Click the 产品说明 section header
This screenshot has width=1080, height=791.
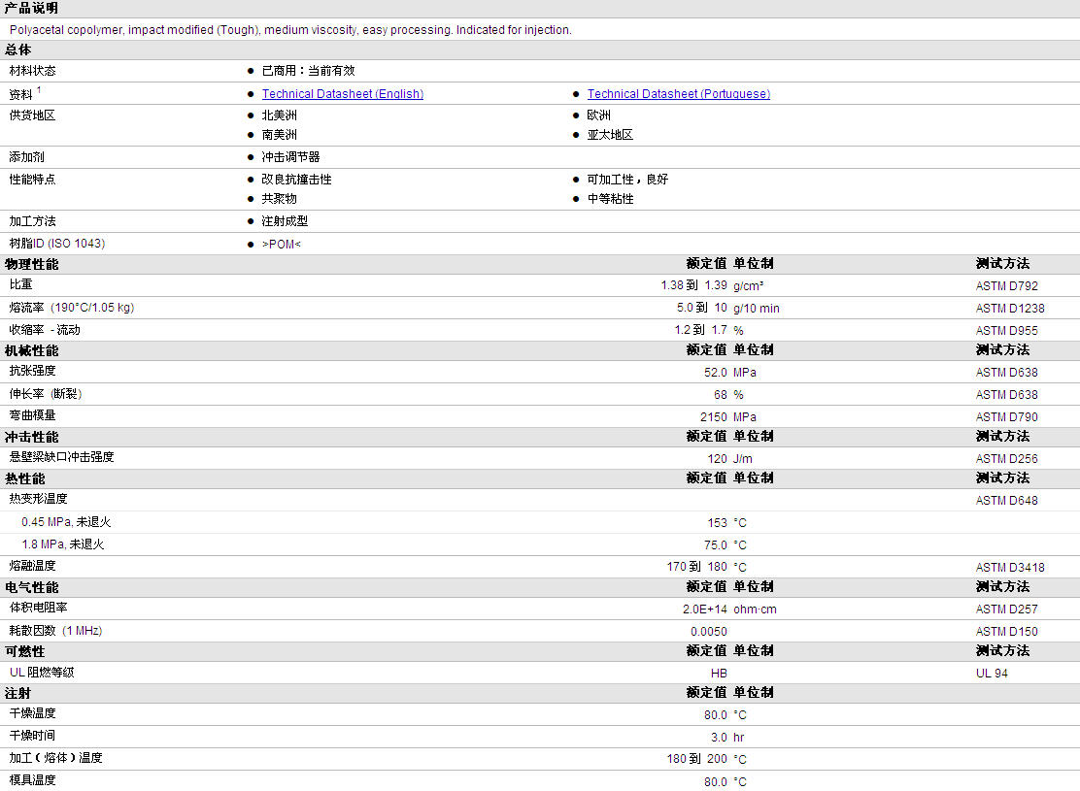point(31,9)
